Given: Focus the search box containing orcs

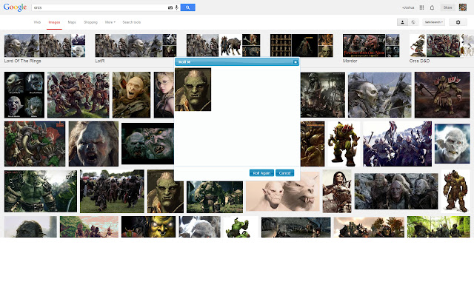Looking at the screenshot, I should [100, 7].
